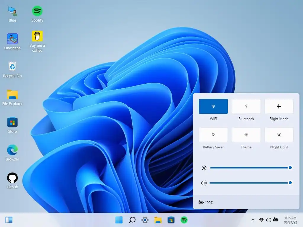The image size is (303, 227).
Task: Open Settings from the taskbar
Action: pos(145,220)
